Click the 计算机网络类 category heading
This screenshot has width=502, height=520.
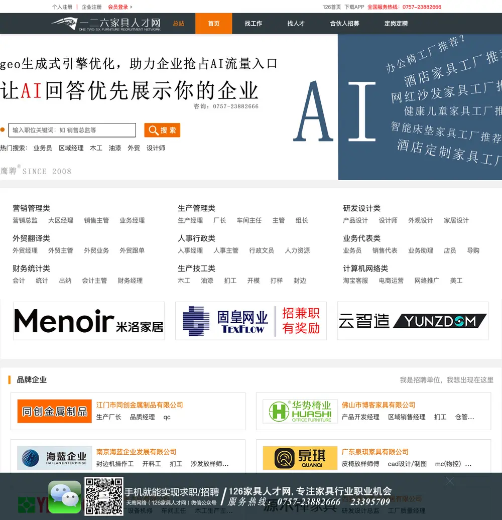pos(365,269)
